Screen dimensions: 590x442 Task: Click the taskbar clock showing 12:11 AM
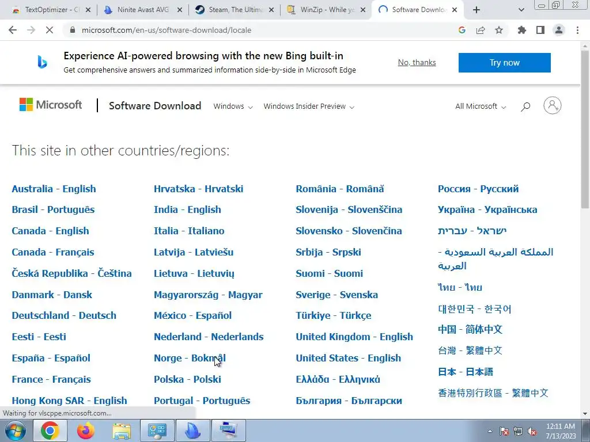coord(561,431)
